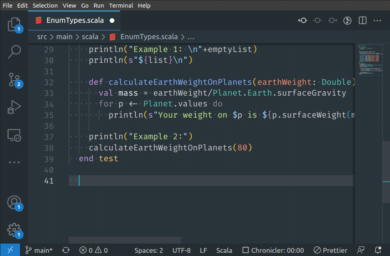Viewport: 390px width, 256px height.
Task: Click main breadcrumb segment
Action: click(x=64, y=37)
